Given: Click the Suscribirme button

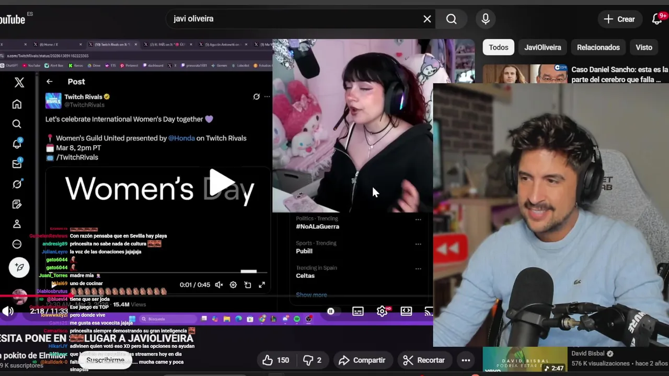Looking at the screenshot, I should click(105, 360).
